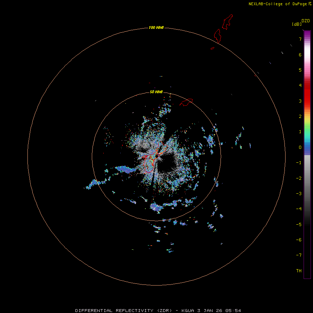Click the 4 value on the dB scale

(x=300, y=86)
